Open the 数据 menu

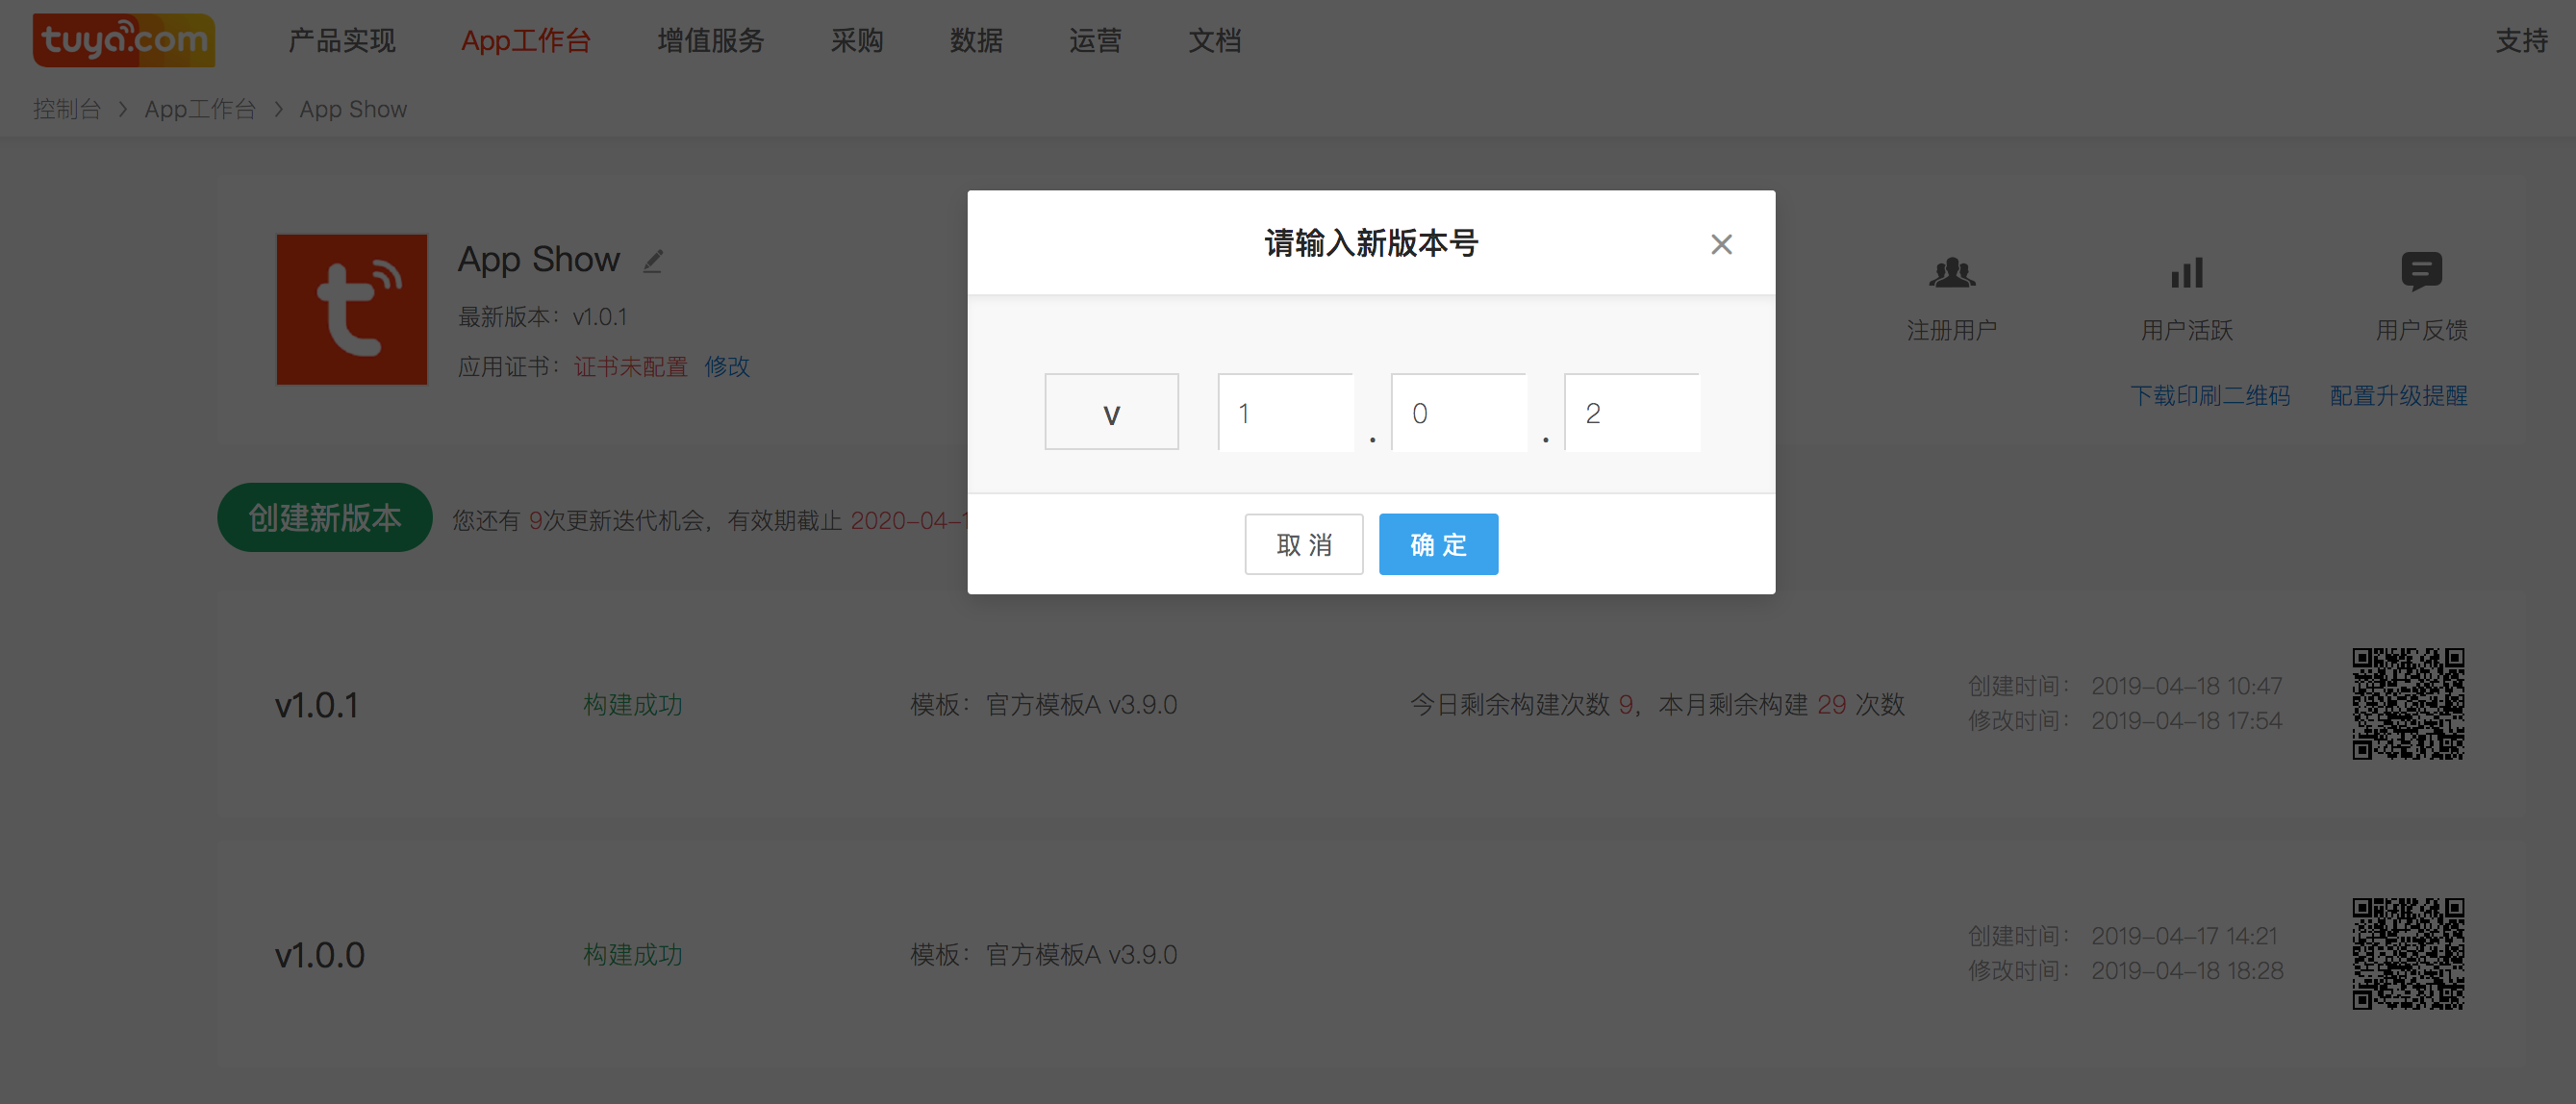tap(976, 40)
